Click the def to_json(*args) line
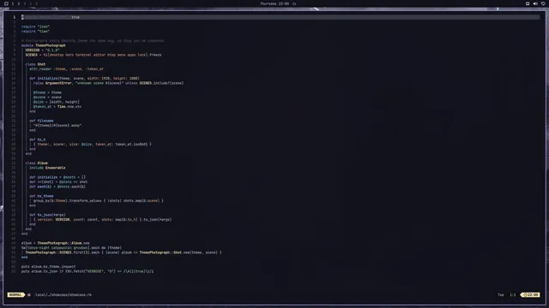The width and height of the screenshot is (549, 308). click(47, 215)
